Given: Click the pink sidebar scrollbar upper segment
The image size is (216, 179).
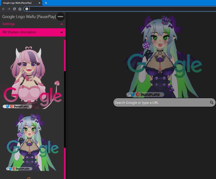Looking at the screenshot, I should tap(65, 55).
